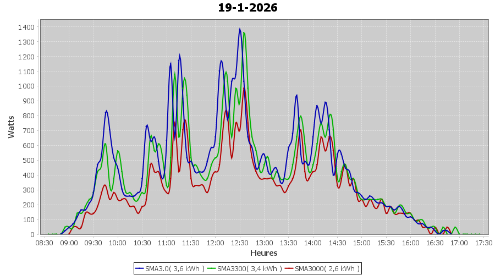Select the SMA3300( 3,4 kWh ) legend label
This screenshot has height=275, width=495.
(x=250, y=268)
